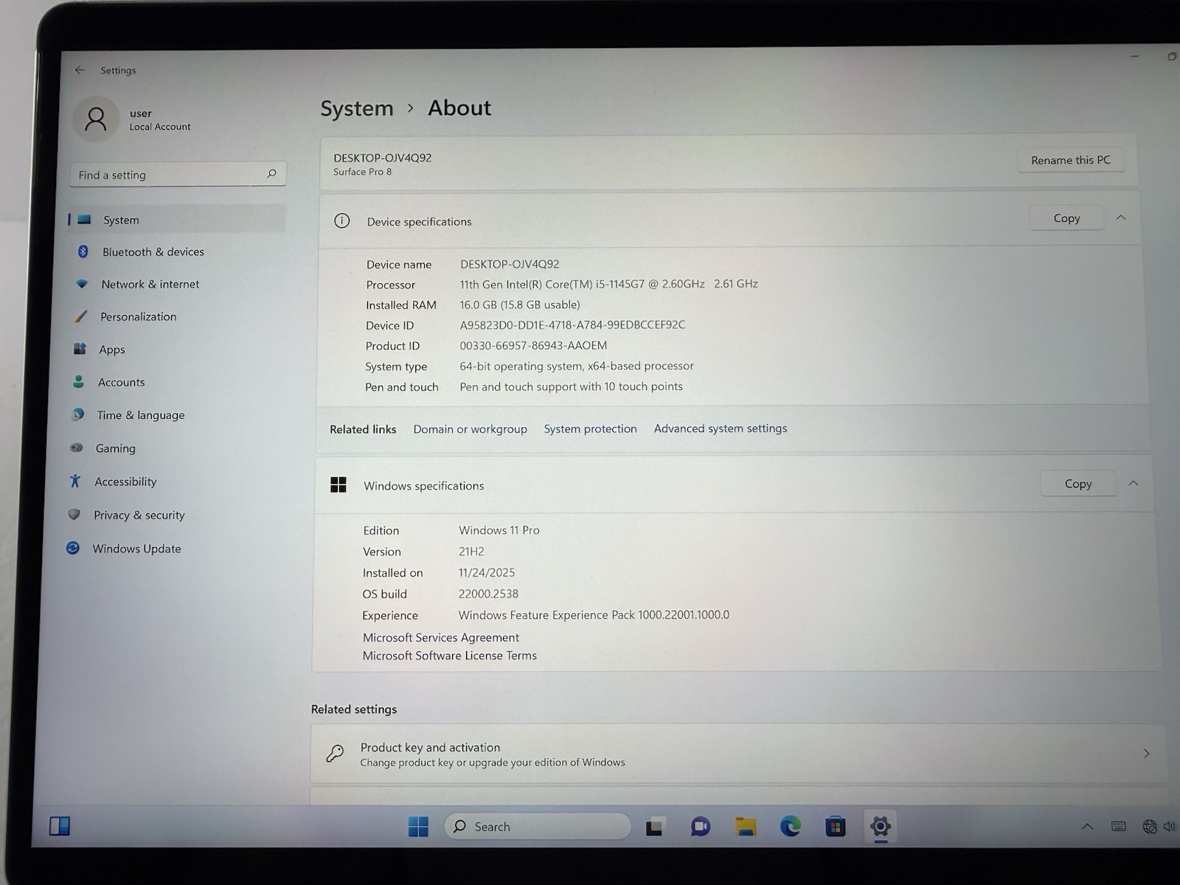Click the Privacy shield icon
The height and width of the screenshot is (885, 1180).
click(74, 514)
